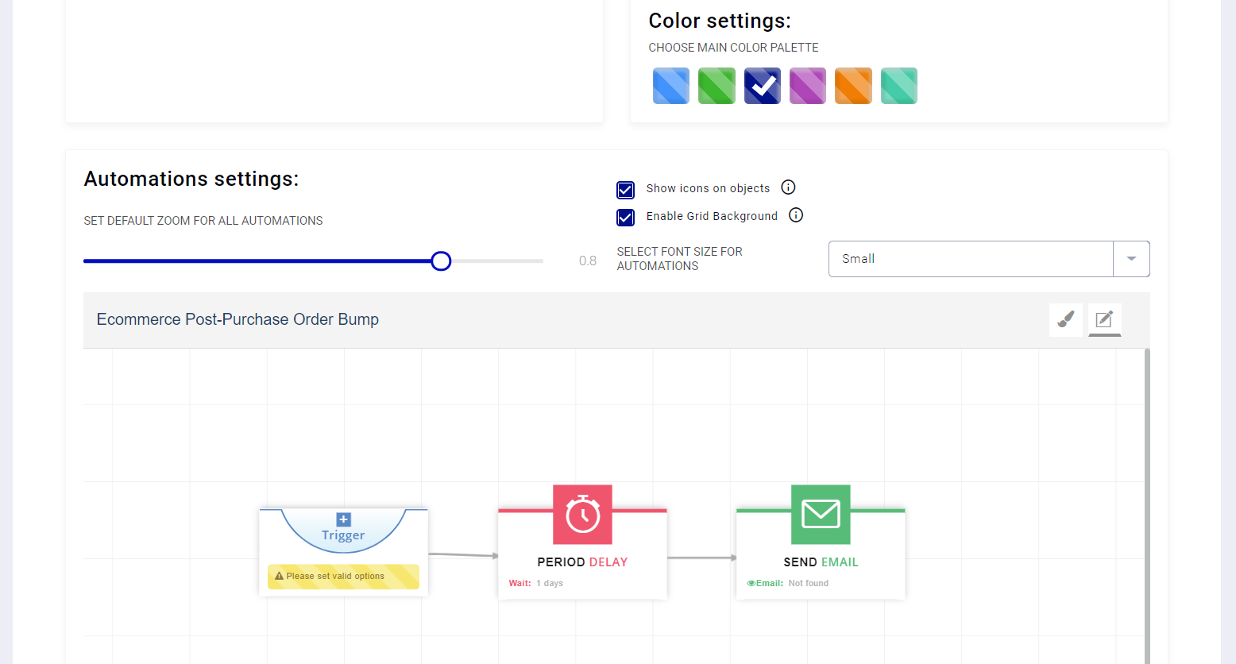Click the info icon beside Enable Grid Background
The image size is (1236, 664).
click(796, 214)
